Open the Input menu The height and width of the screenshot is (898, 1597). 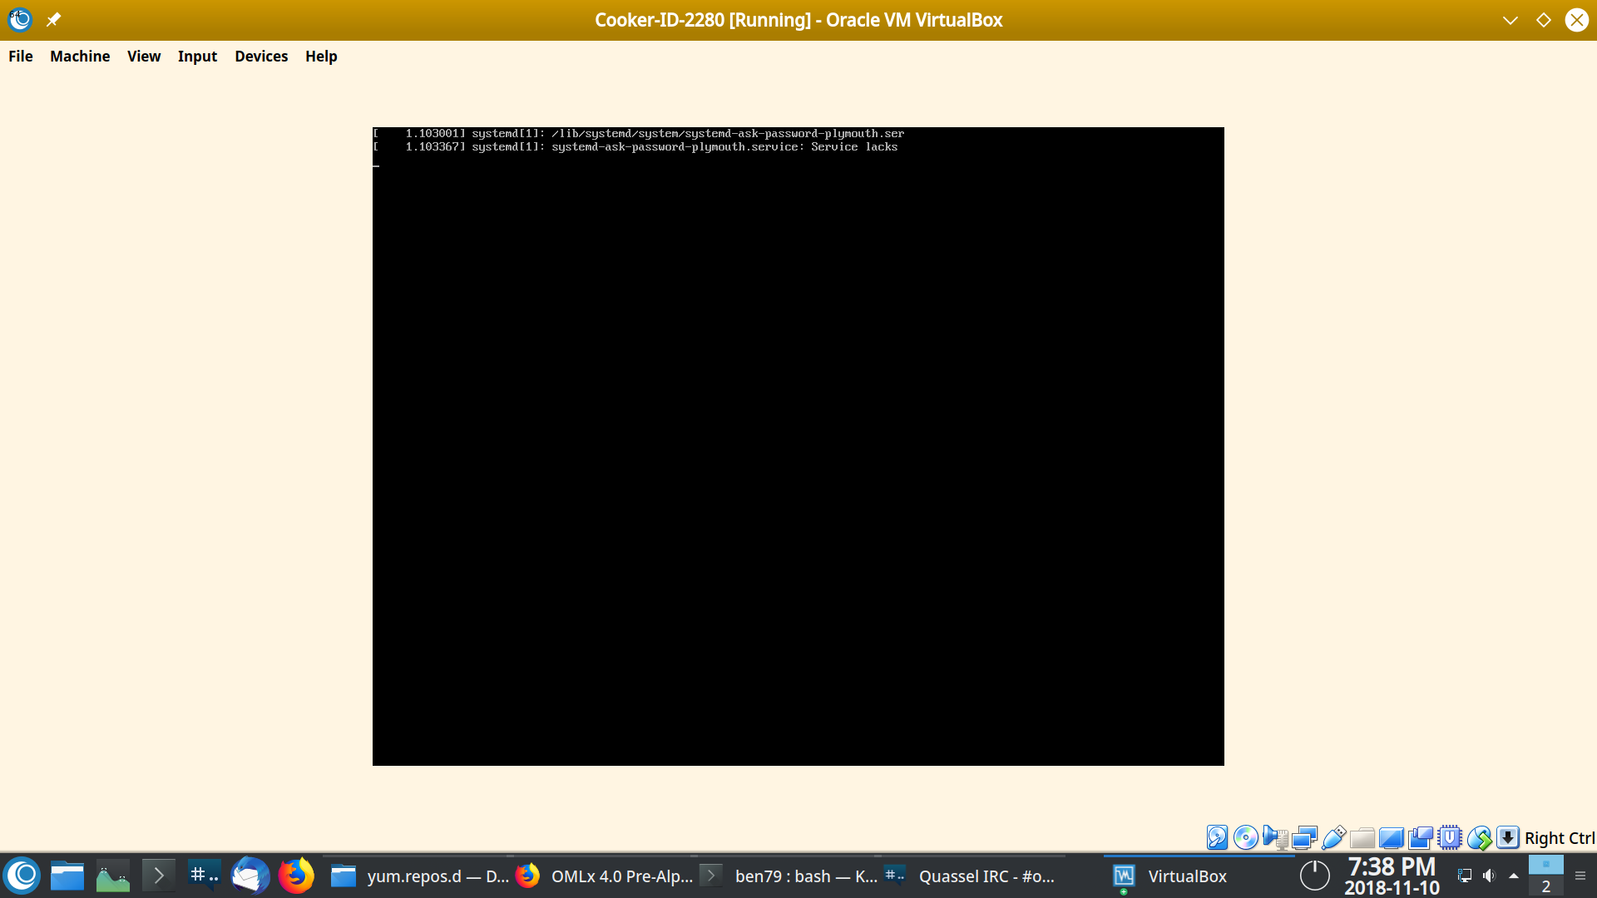197,57
